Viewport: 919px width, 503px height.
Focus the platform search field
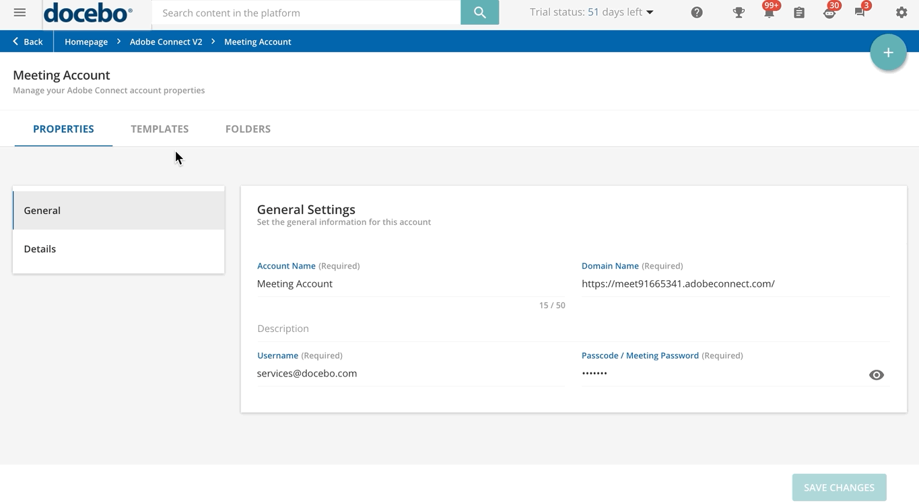point(306,13)
